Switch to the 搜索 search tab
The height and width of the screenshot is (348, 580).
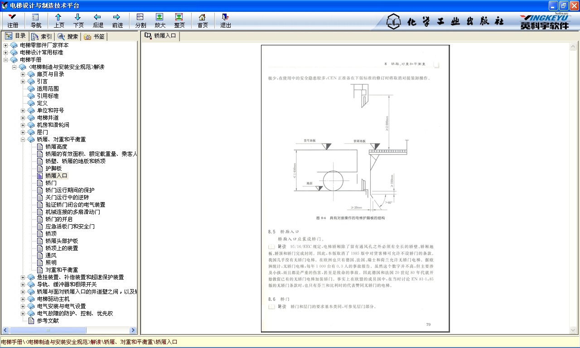pyautogui.click(x=68, y=37)
